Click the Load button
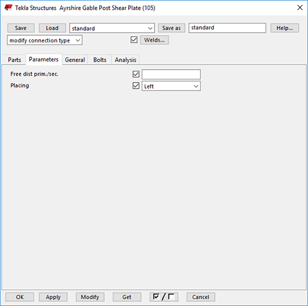308x306 pixels. (x=52, y=28)
